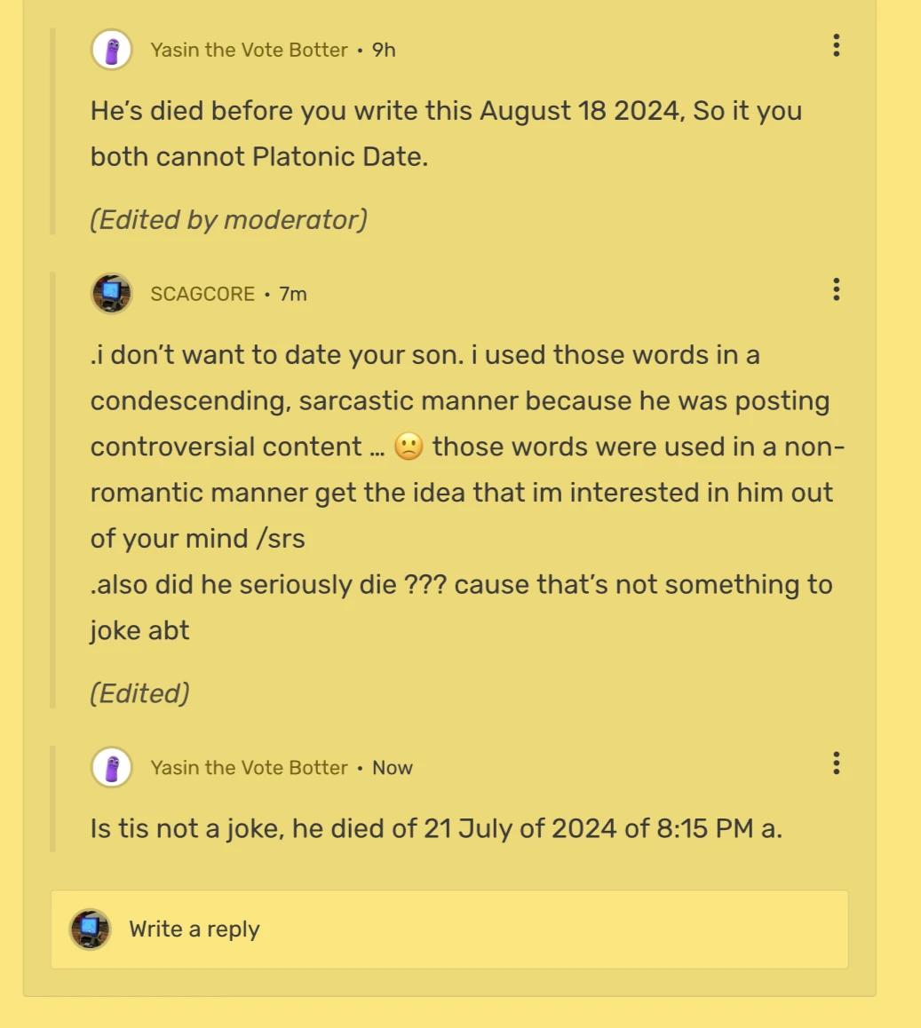Click the (Edited) label under SCAGCORE's comment
The width and height of the screenshot is (921, 1028).
pos(139,693)
